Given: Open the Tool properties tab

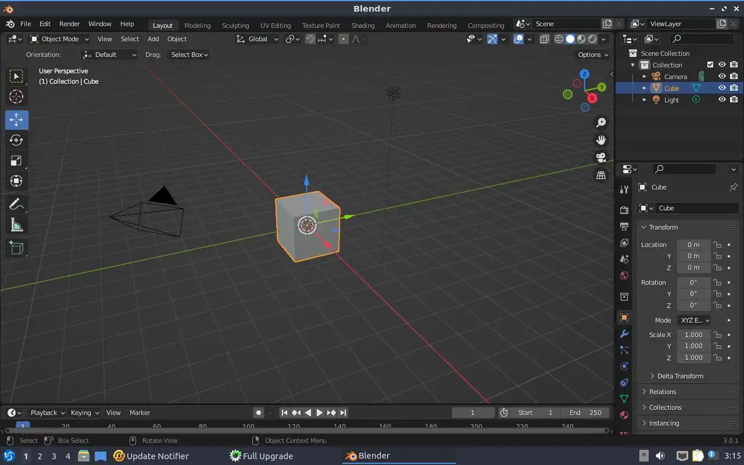Looking at the screenshot, I should (x=624, y=189).
